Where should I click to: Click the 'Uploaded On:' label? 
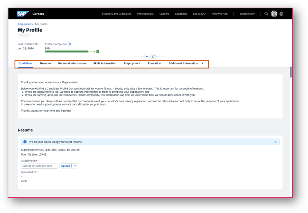[x=29, y=172]
